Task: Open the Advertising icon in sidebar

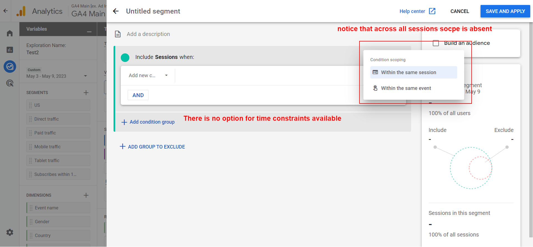Action: 10,83
